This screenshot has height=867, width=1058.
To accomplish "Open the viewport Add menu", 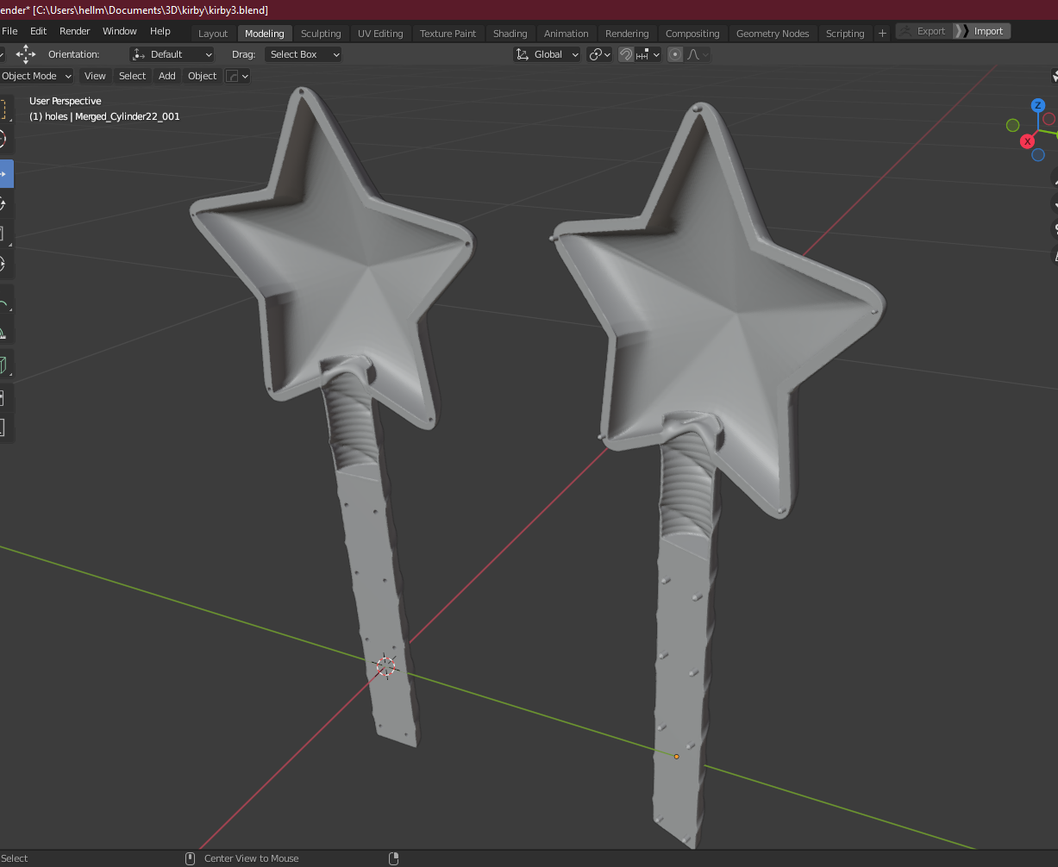I will point(167,76).
